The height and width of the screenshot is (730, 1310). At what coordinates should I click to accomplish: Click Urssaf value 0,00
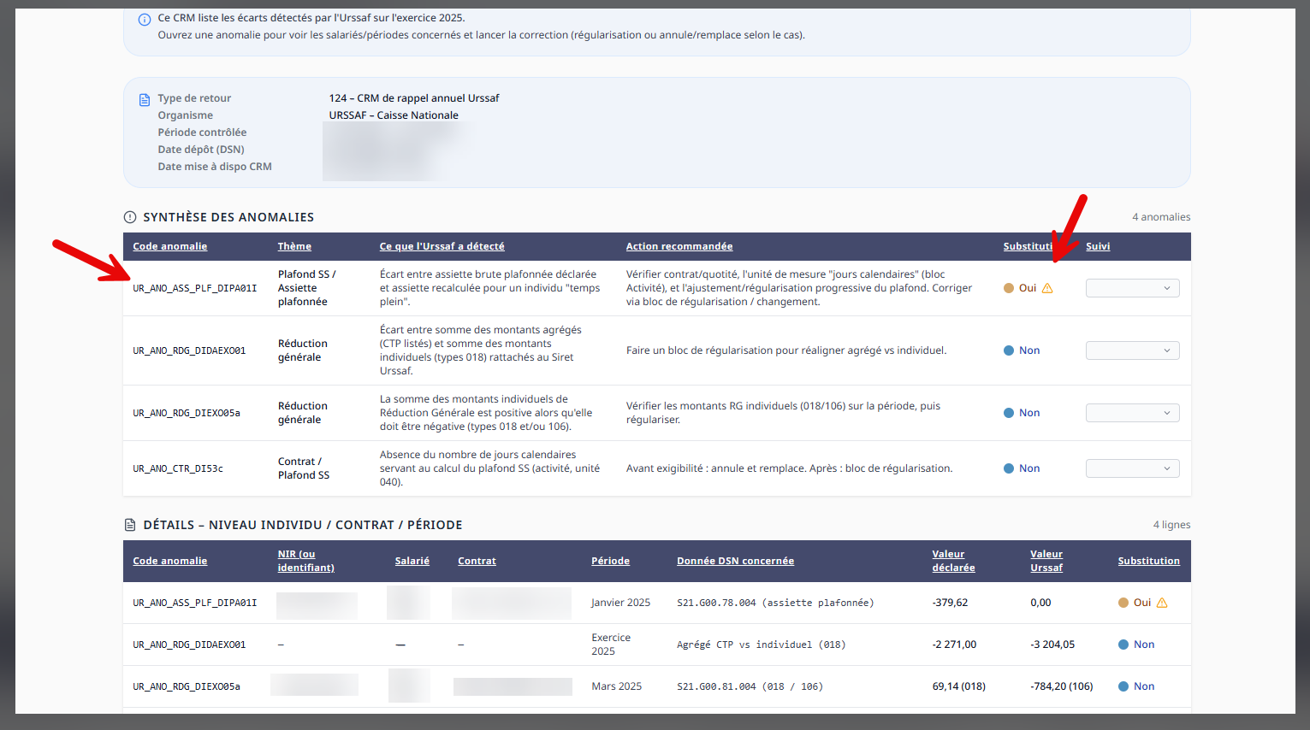click(1040, 603)
